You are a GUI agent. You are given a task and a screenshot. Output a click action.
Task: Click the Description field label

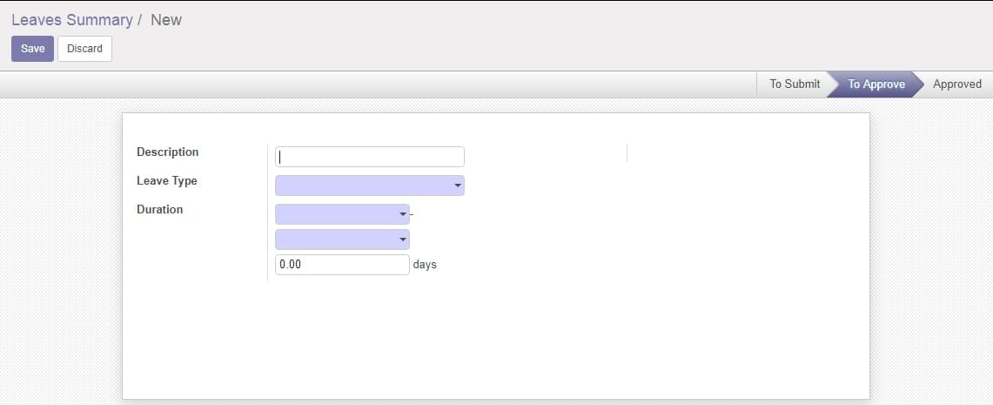168,152
